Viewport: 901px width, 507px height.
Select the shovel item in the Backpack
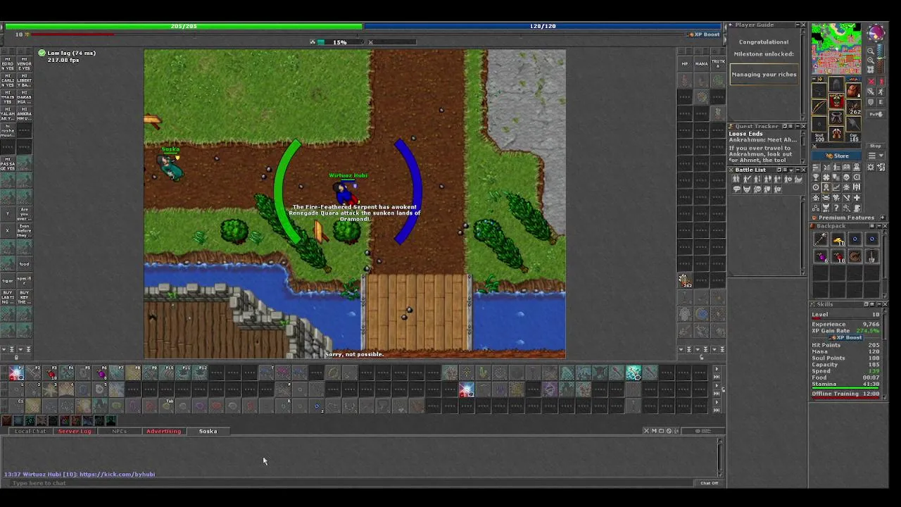[872, 256]
